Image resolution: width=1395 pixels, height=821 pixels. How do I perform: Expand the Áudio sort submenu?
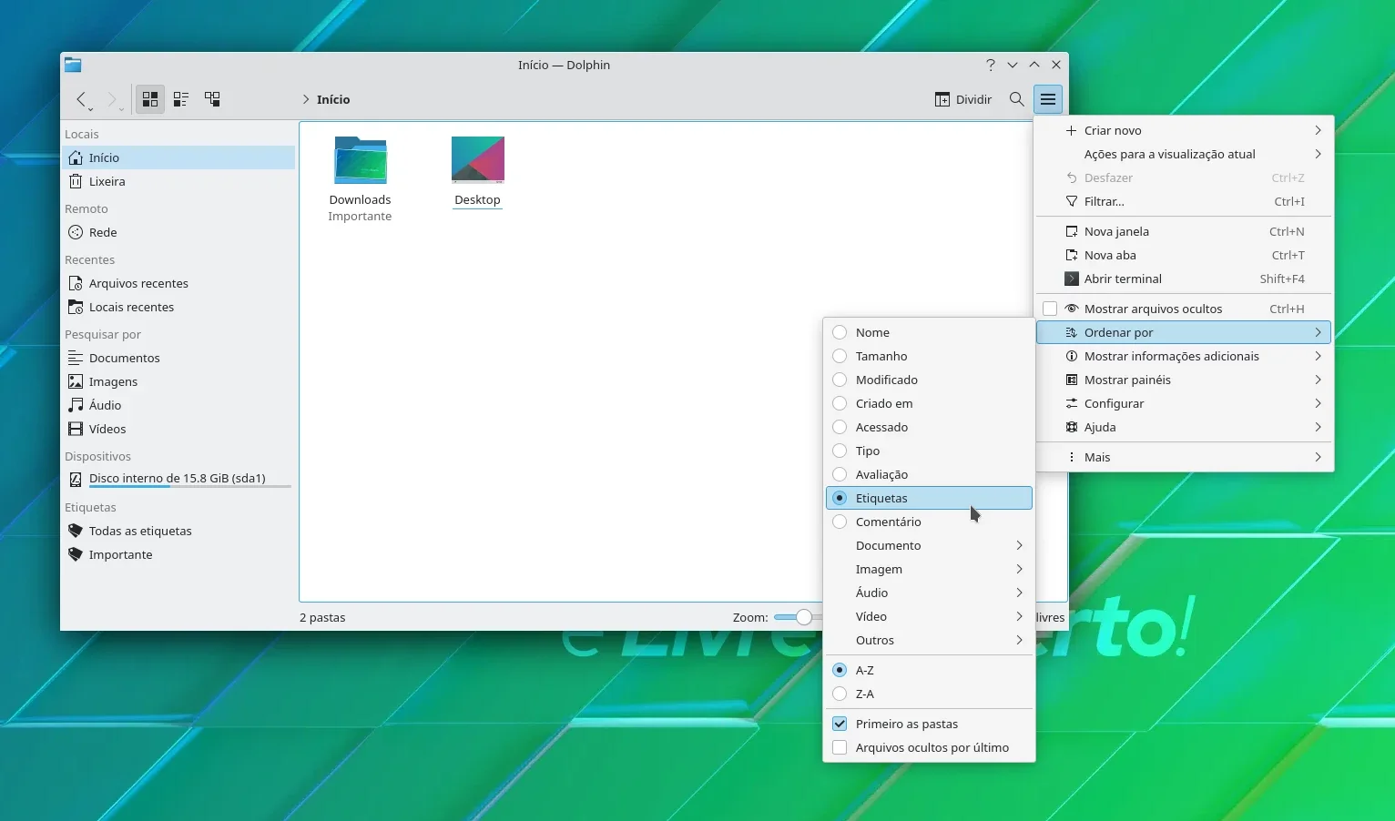click(929, 593)
